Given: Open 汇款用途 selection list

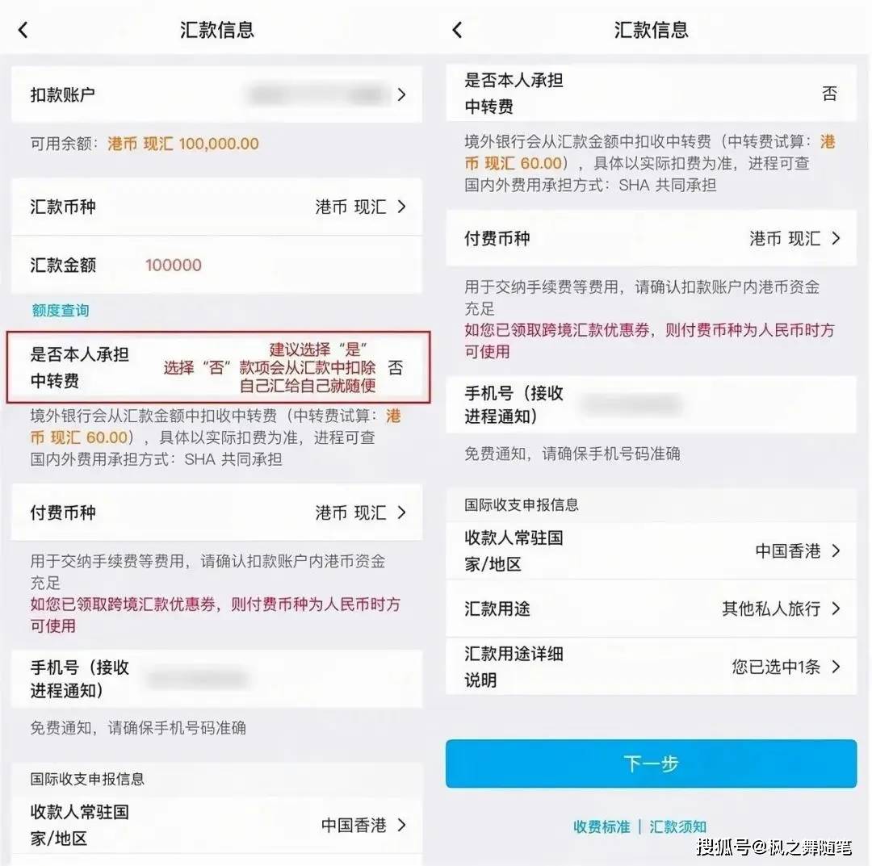Looking at the screenshot, I should [651, 609].
